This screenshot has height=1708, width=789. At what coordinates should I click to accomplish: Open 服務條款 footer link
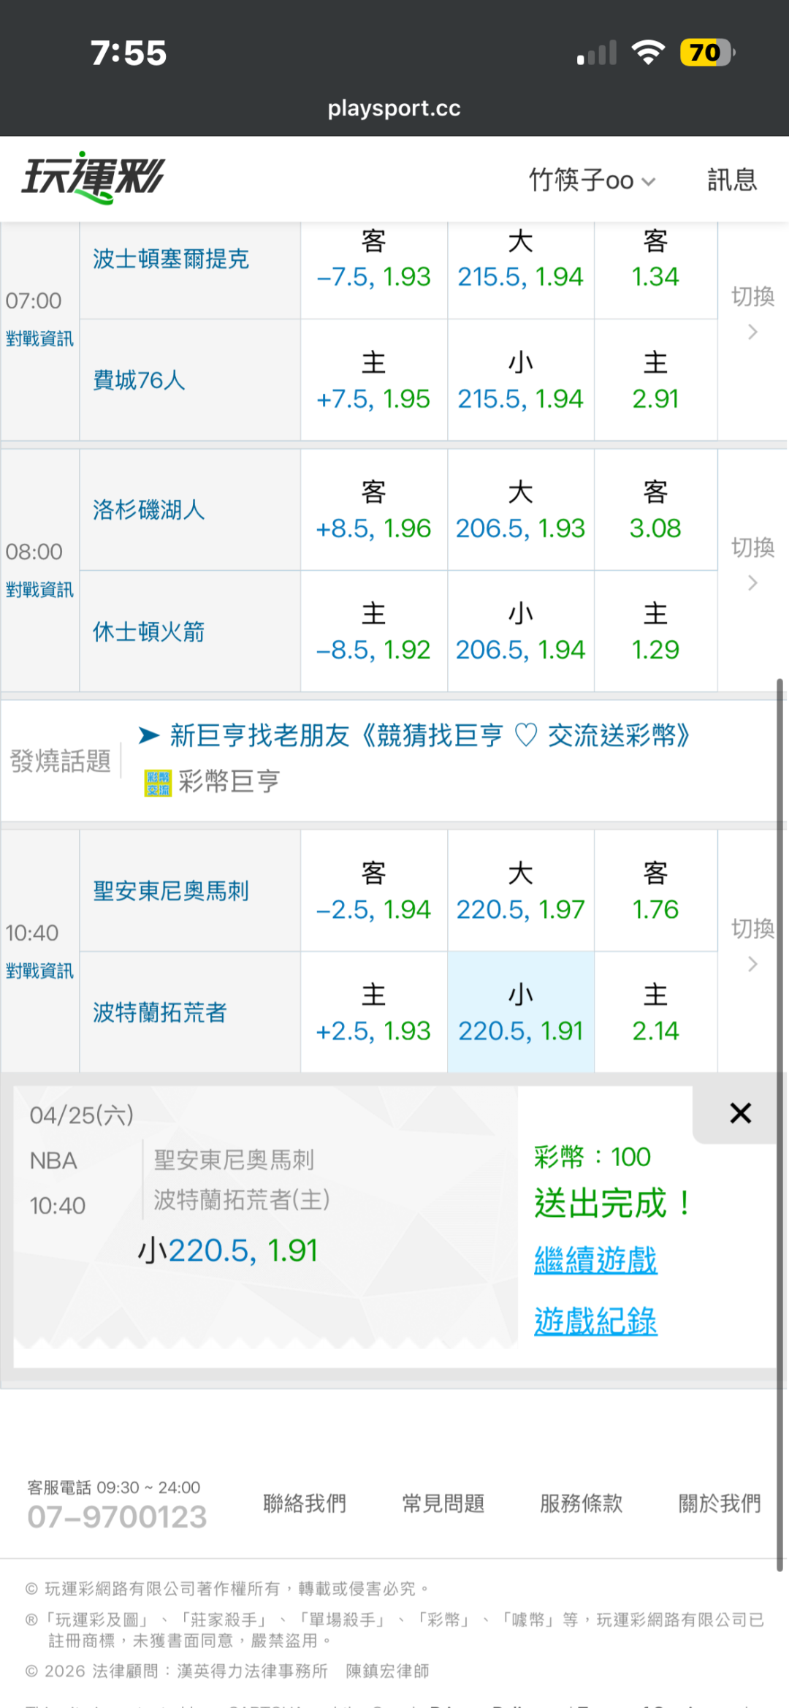[582, 1503]
